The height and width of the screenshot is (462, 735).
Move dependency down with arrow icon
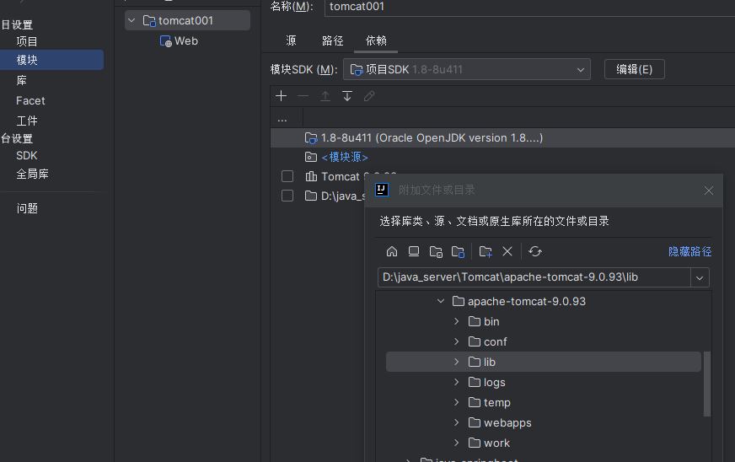coord(346,96)
